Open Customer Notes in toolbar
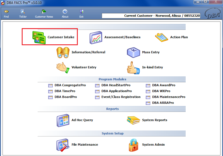223x156 pixels. pos(44,13)
